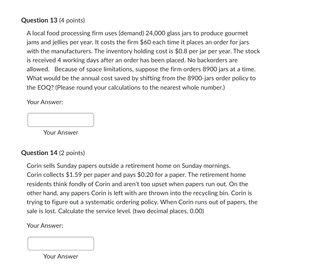Click inside the Question 13 answer box
This screenshot has height=272, width=315.
pyautogui.click(x=60, y=120)
